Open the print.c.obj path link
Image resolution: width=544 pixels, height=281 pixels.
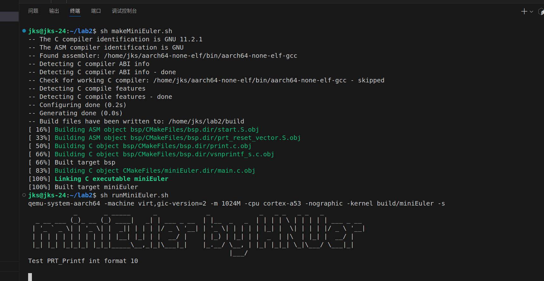coord(187,146)
